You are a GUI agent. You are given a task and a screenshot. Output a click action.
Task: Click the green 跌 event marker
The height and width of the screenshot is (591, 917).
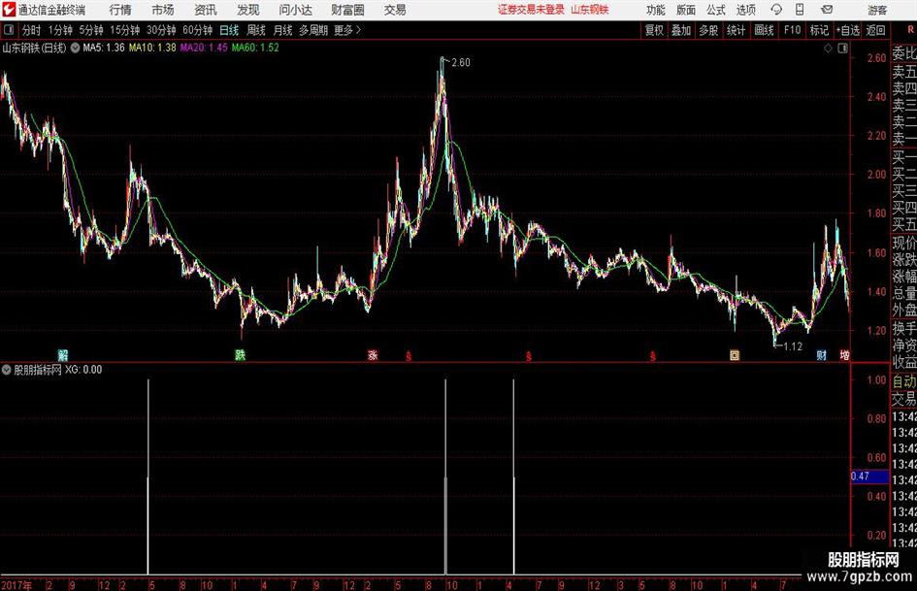tap(241, 354)
